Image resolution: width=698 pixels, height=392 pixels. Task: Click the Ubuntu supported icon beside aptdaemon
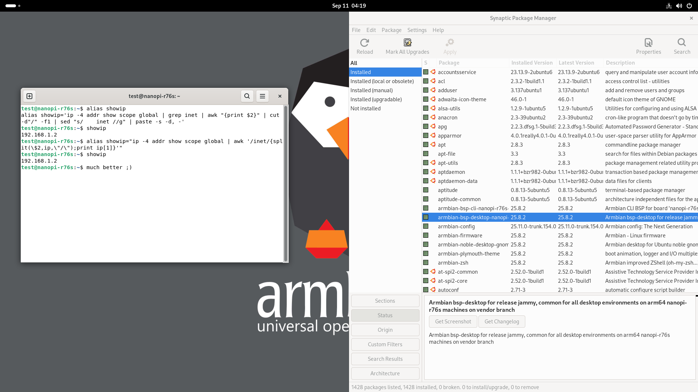point(433,172)
